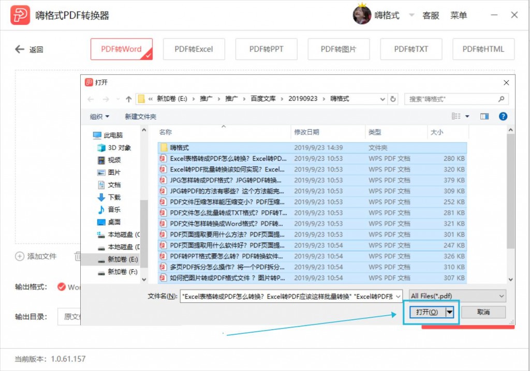The width and height of the screenshot is (530, 371).
Task: Switch to the PDF转PPT tab
Action: pos(267,49)
